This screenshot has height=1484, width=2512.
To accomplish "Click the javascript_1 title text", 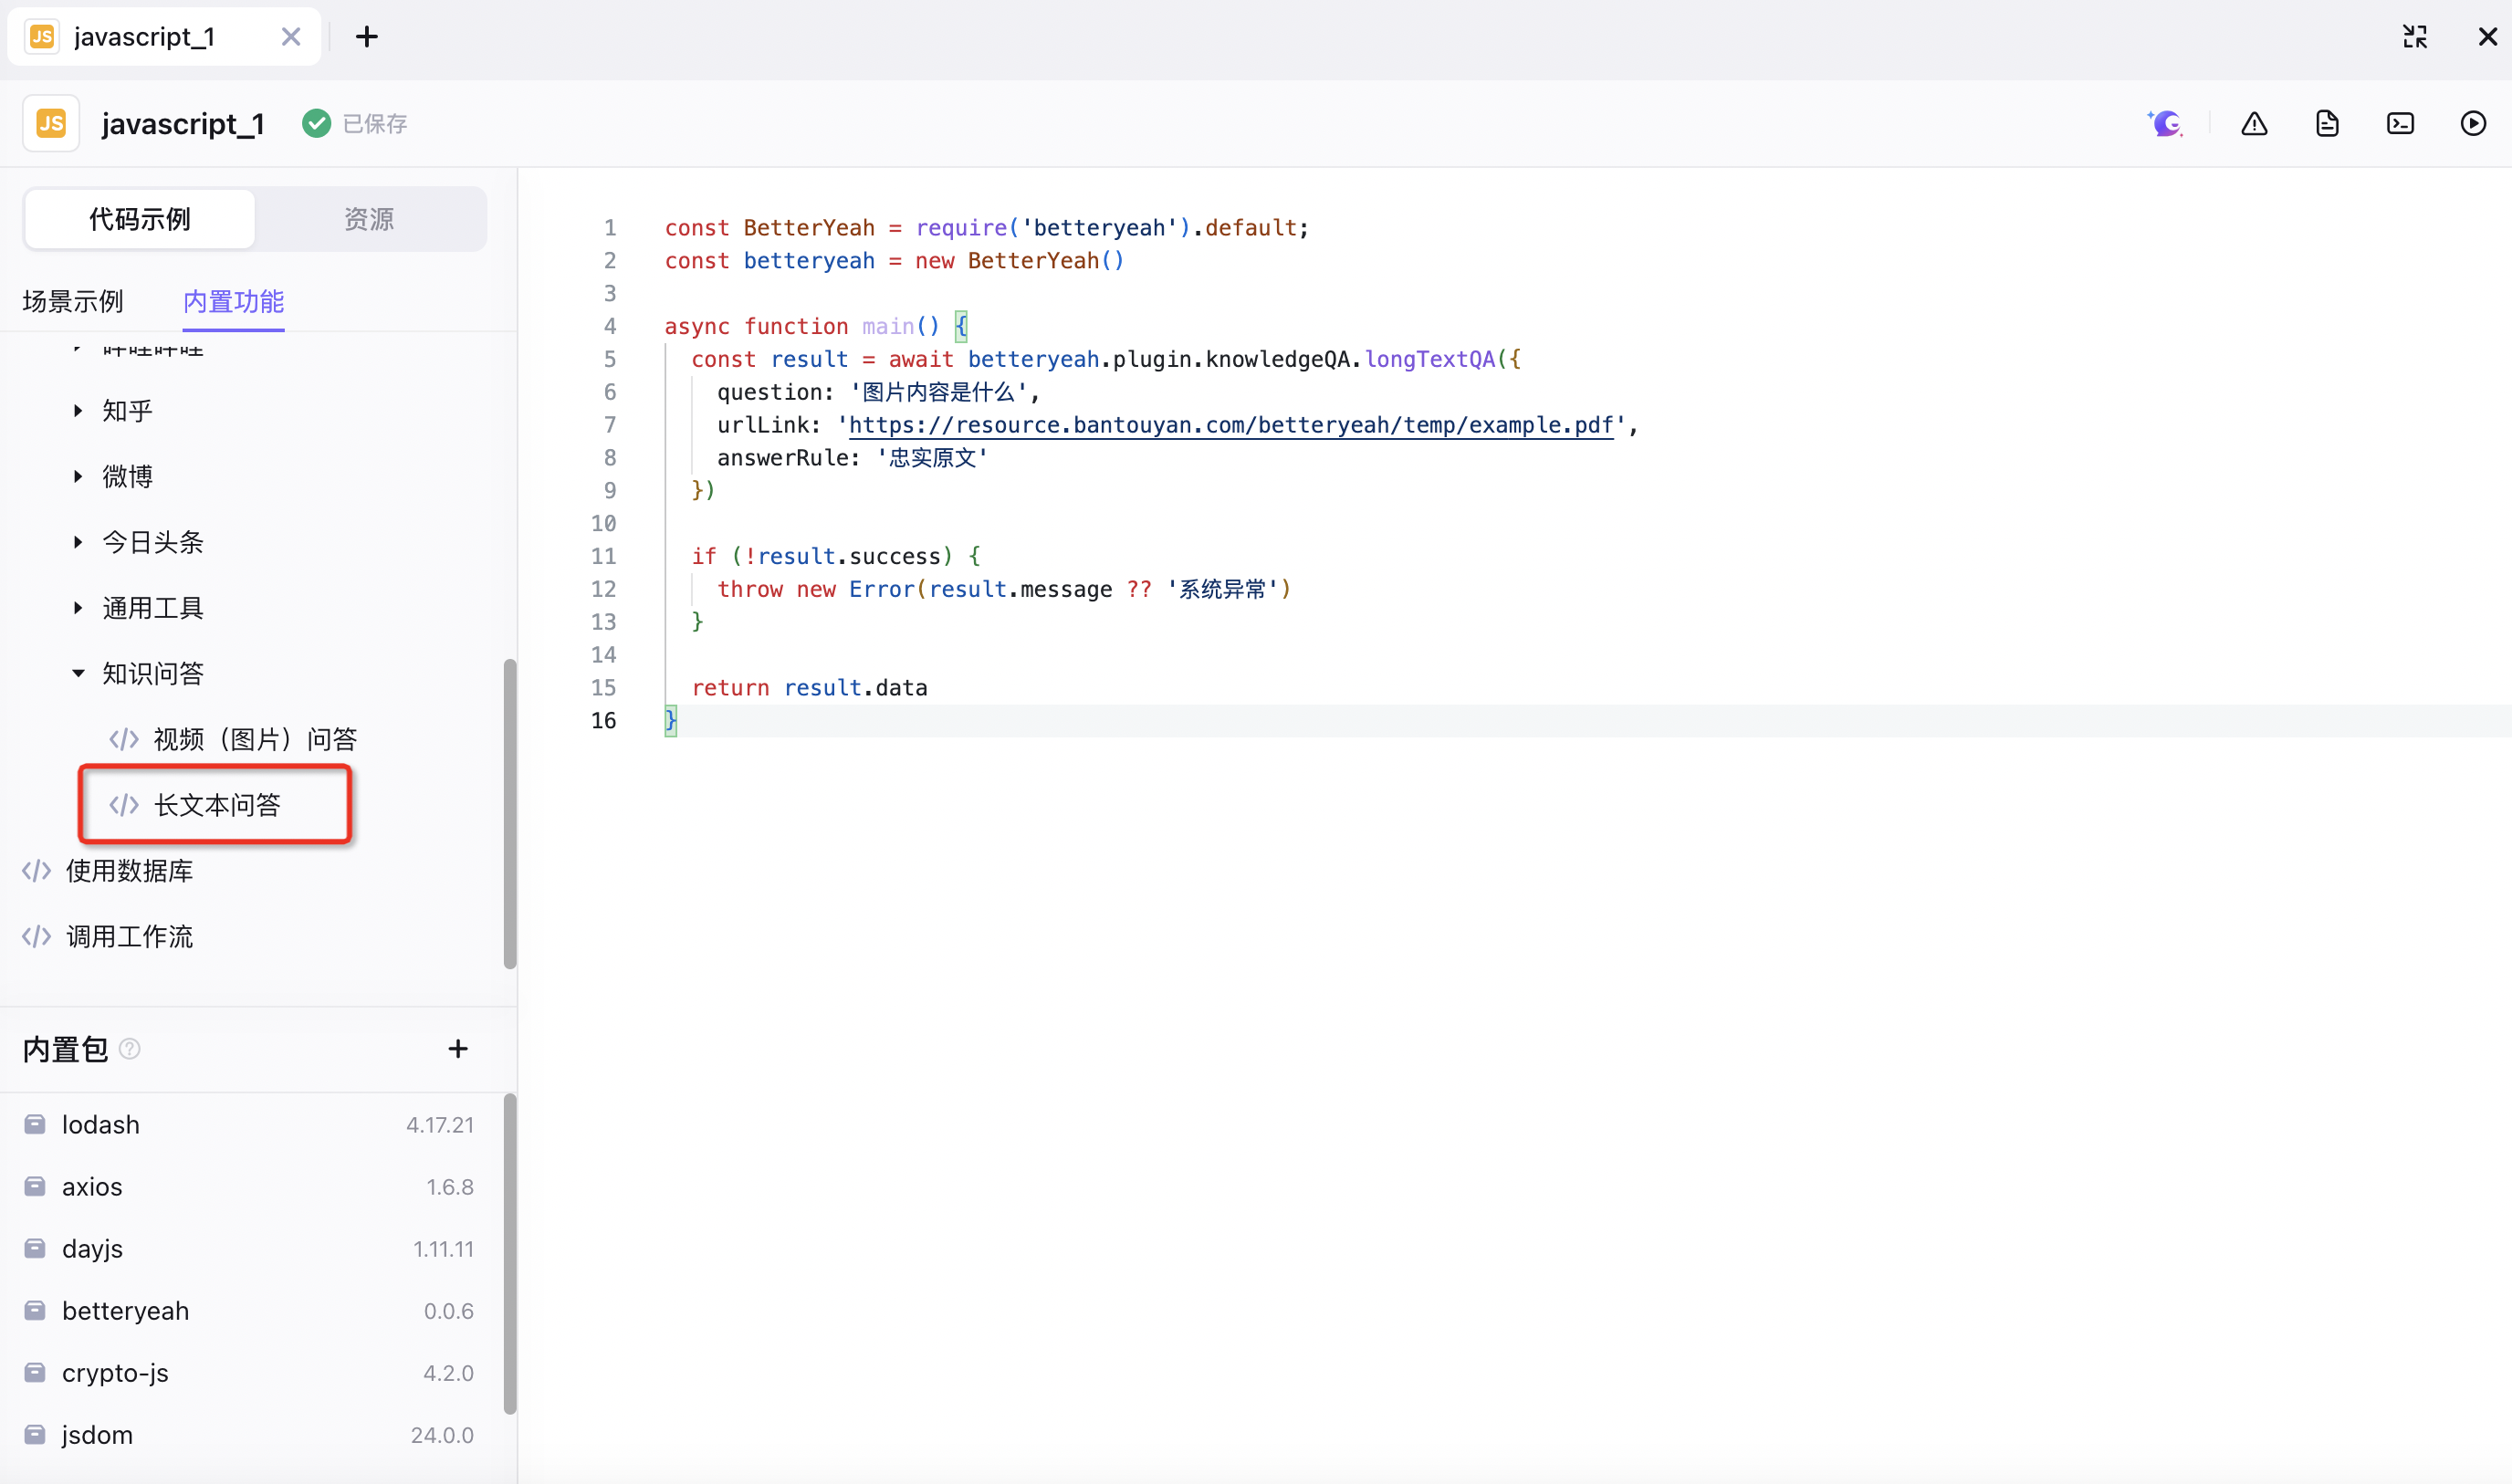I will [x=183, y=123].
